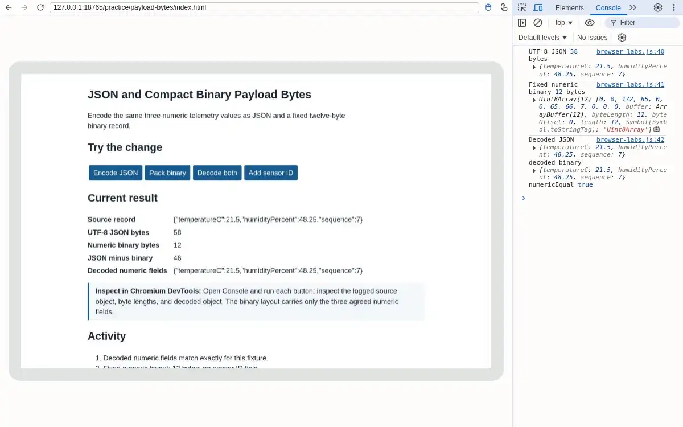Expand the UTF-8 JSON logged object
The image size is (683, 427).
[x=534, y=67]
